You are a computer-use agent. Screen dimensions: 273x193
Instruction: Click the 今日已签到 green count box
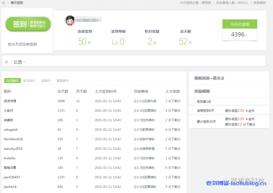(x=240, y=24)
